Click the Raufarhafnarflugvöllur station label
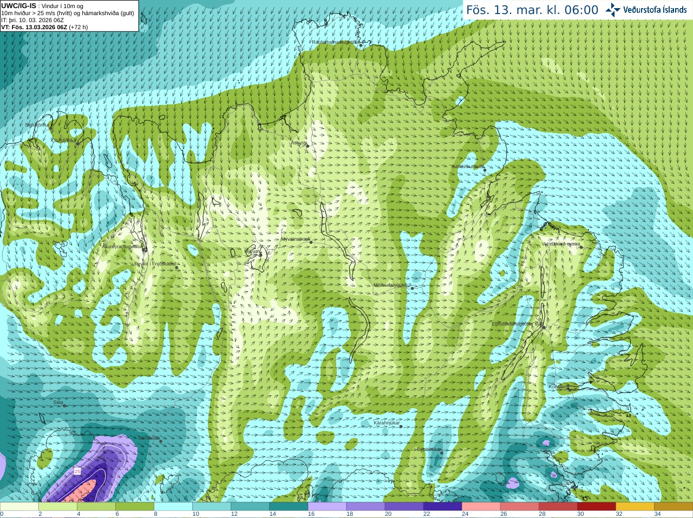The height and width of the screenshot is (518, 693). [336, 42]
